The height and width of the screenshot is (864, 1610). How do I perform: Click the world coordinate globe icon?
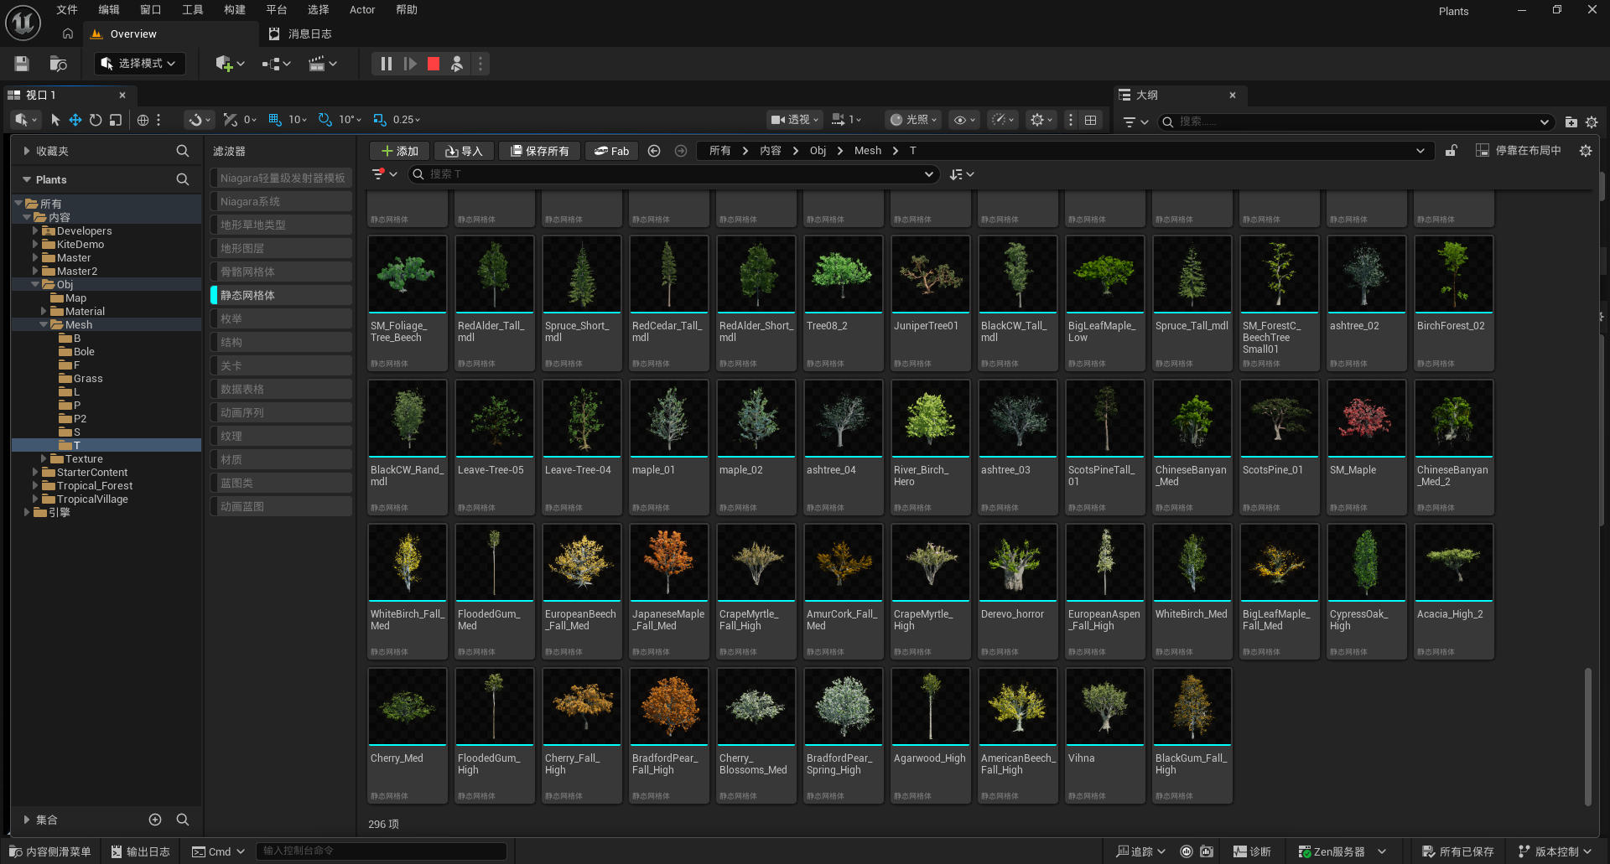pyautogui.click(x=143, y=120)
